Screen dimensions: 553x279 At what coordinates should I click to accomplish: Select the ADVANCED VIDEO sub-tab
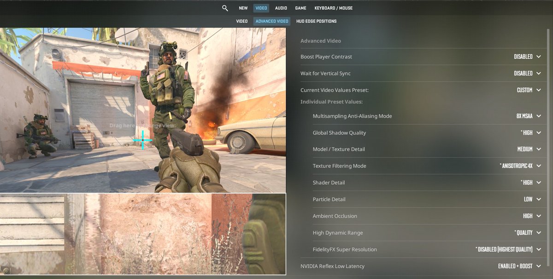click(272, 21)
